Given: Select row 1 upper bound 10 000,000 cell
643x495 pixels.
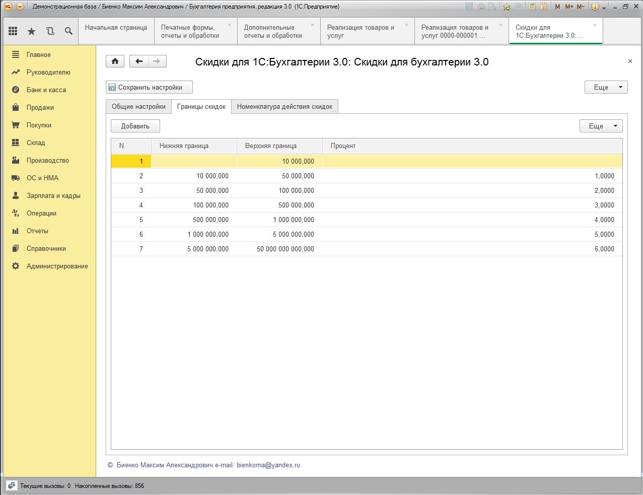Looking at the screenshot, I should click(x=279, y=161).
